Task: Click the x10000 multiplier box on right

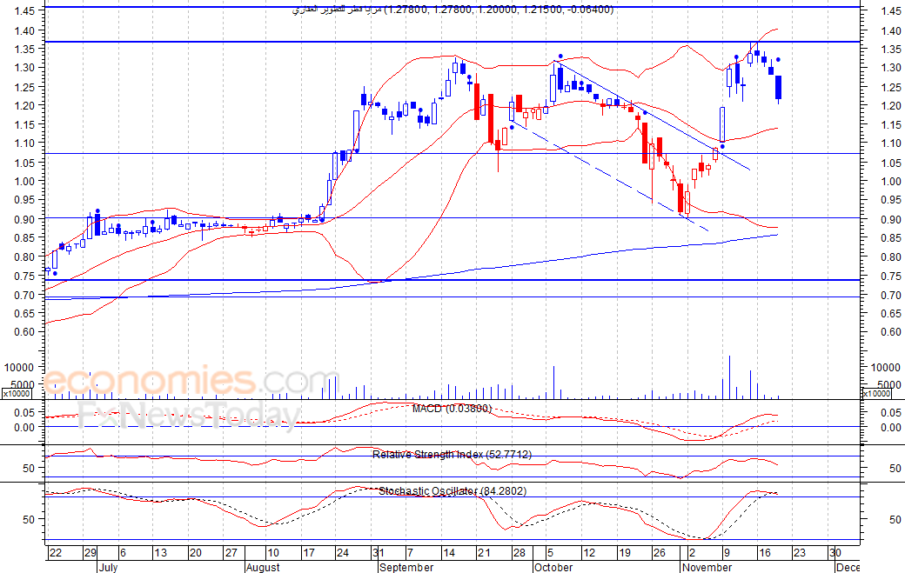Action: (x=876, y=394)
